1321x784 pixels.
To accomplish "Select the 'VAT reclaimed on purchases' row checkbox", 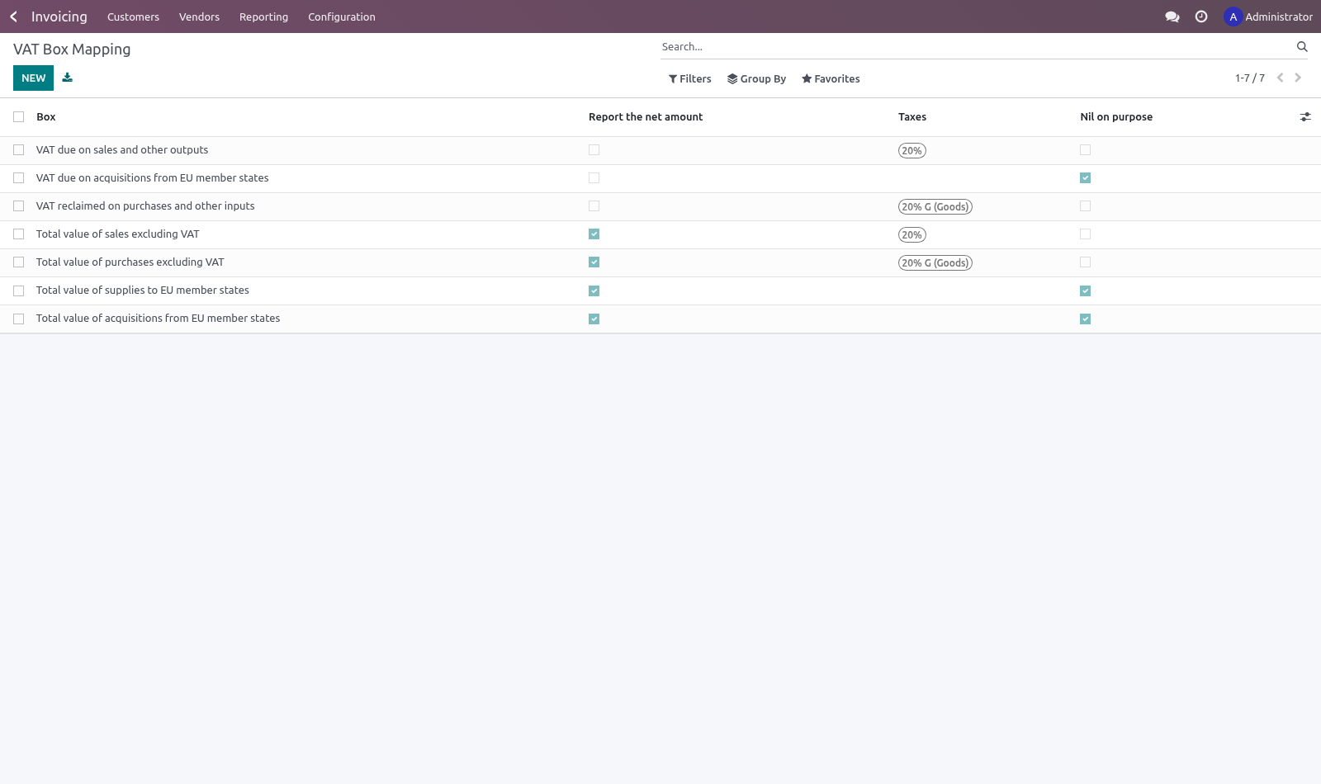I will [x=18, y=206].
